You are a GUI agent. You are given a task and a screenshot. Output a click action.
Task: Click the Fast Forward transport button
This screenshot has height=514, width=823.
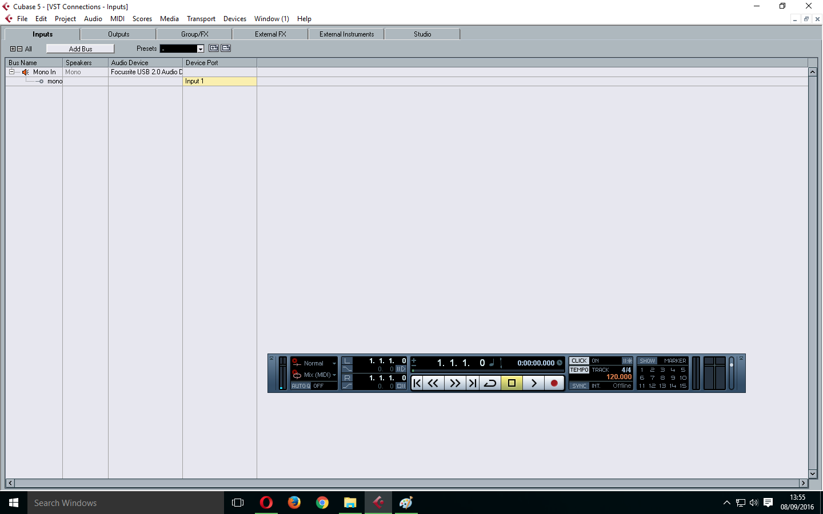click(455, 383)
